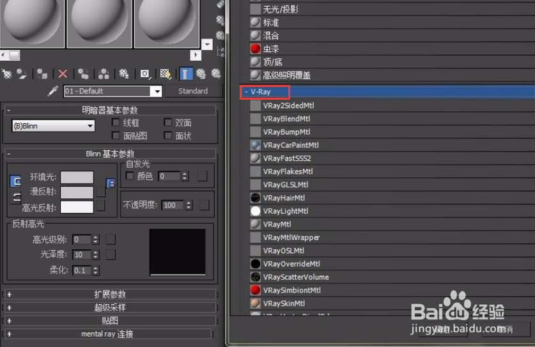535x347 pixels.
Task: Click the 柔化 spinner arrows
Action: [95, 270]
